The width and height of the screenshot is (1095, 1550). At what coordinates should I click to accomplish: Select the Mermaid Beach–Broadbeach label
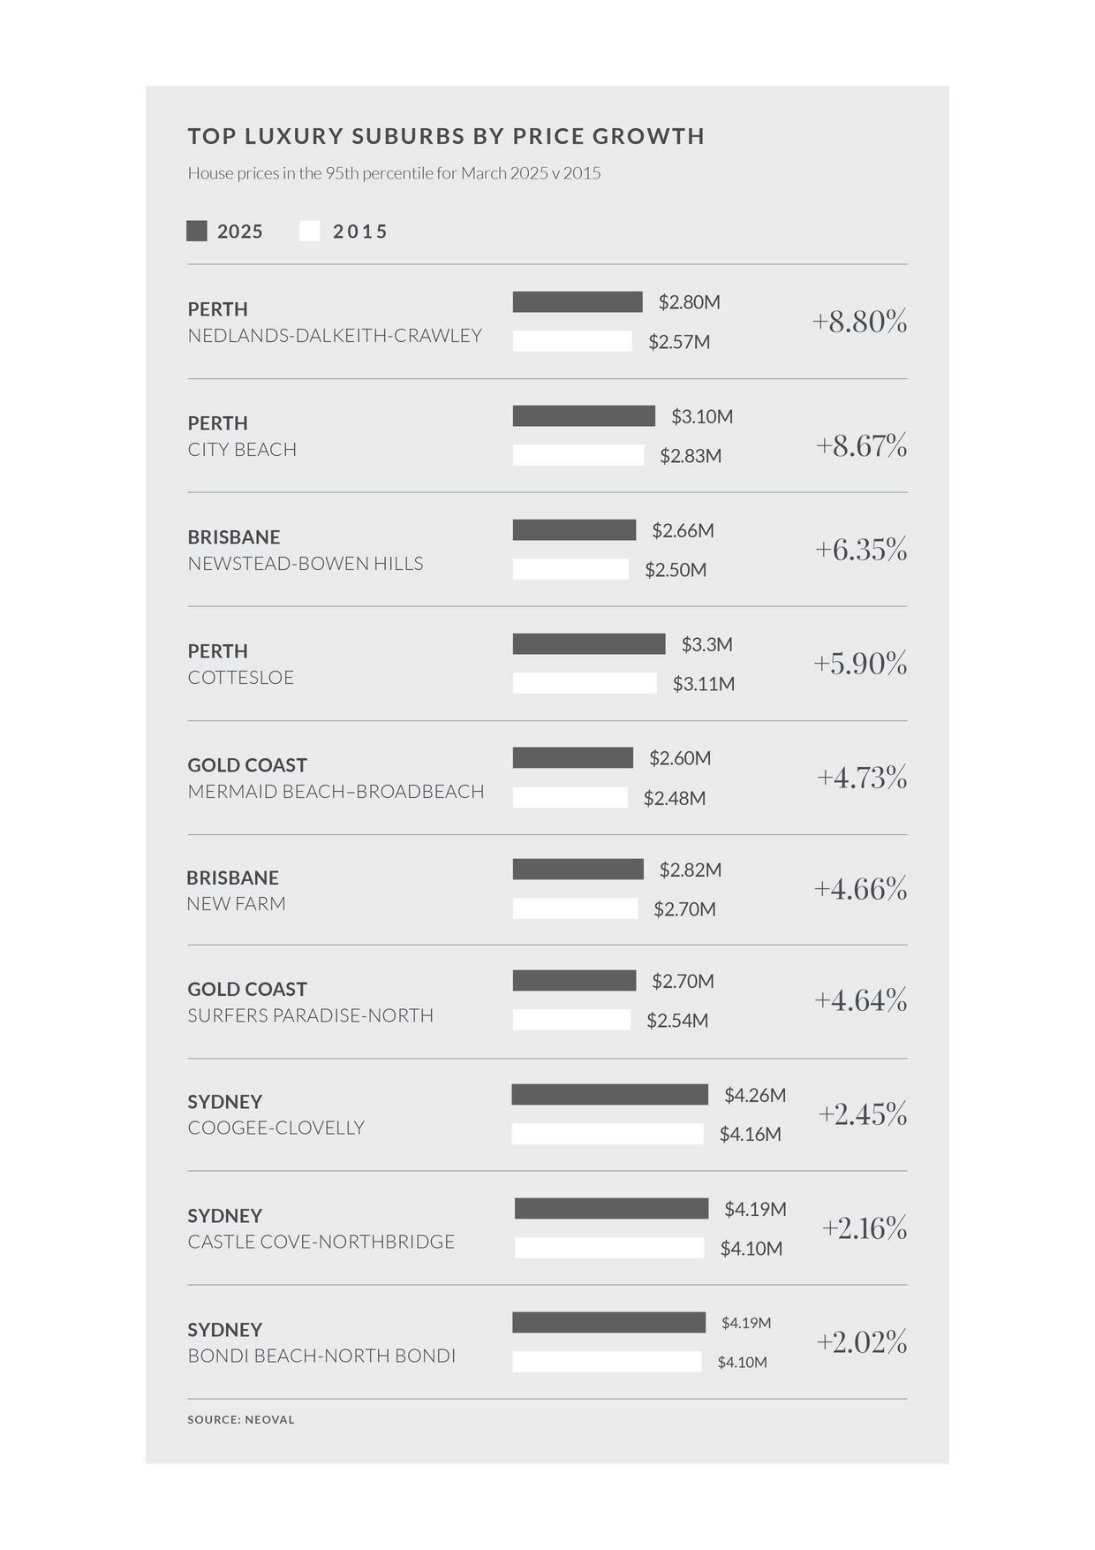(x=336, y=792)
